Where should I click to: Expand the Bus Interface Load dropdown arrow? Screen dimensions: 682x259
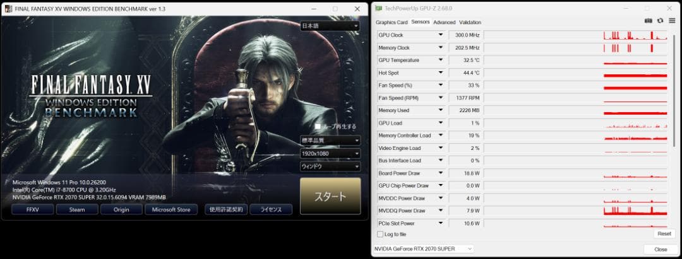tap(441, 161)
